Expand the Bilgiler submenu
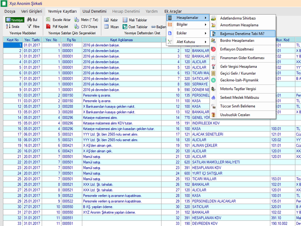This screenshot has width=301, height=226. coord(187,24)
